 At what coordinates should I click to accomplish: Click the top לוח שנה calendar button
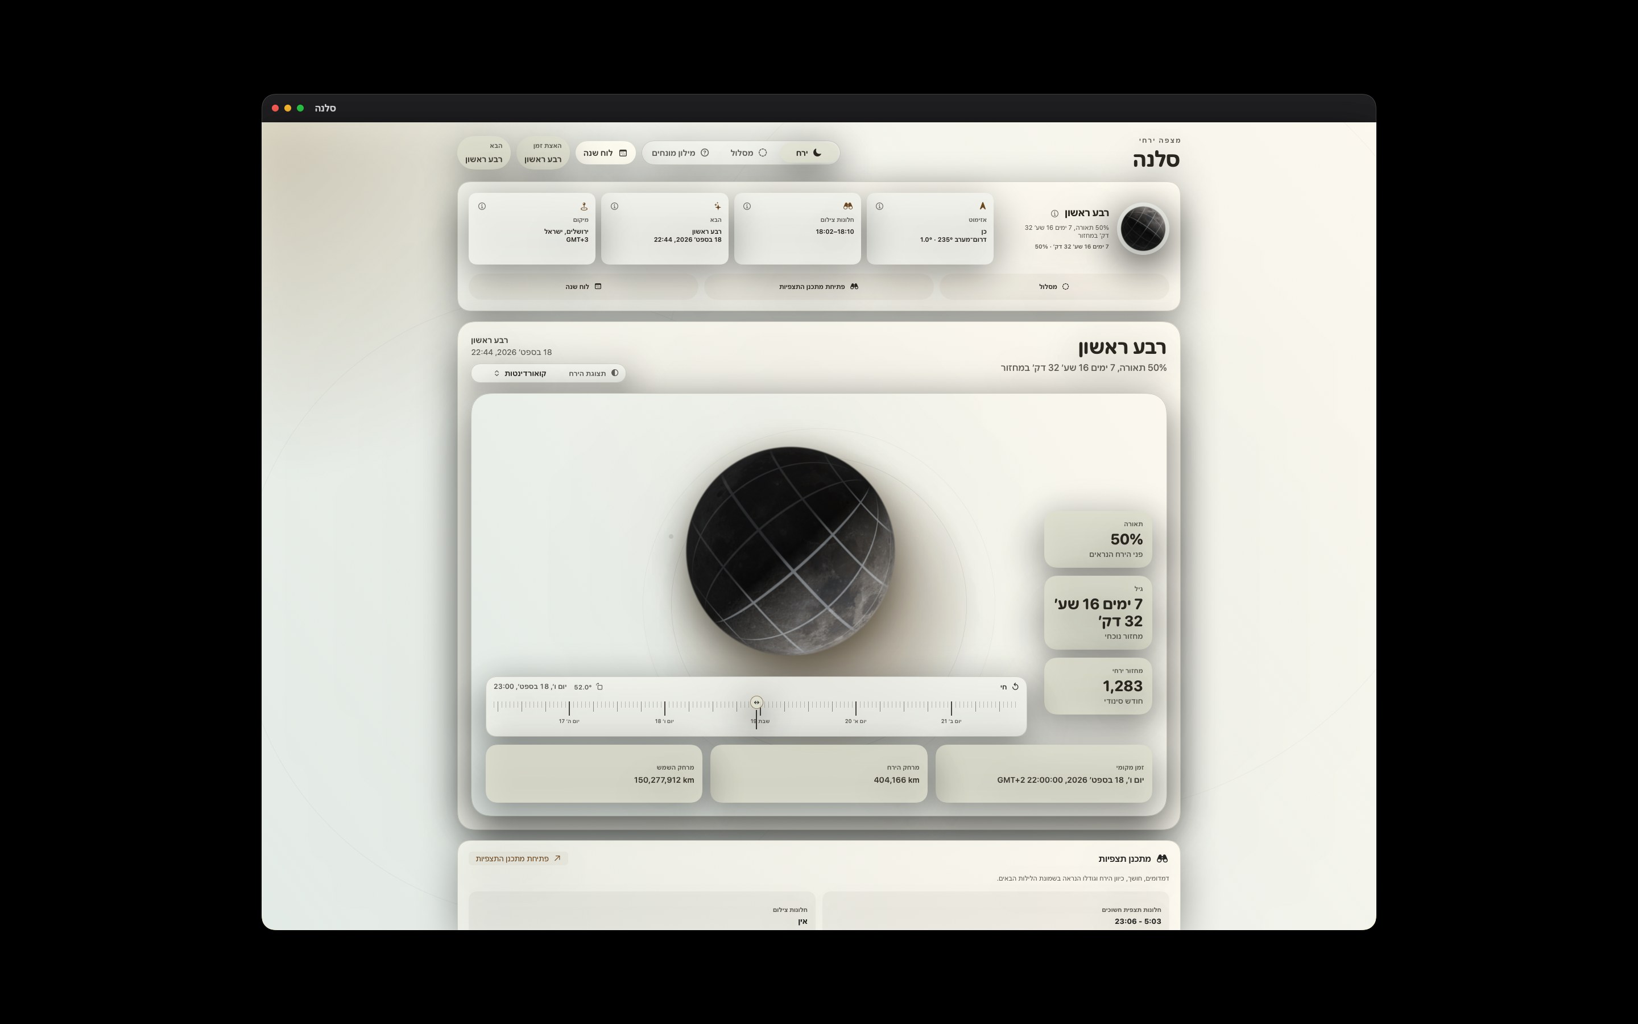[x=605, y=153]
